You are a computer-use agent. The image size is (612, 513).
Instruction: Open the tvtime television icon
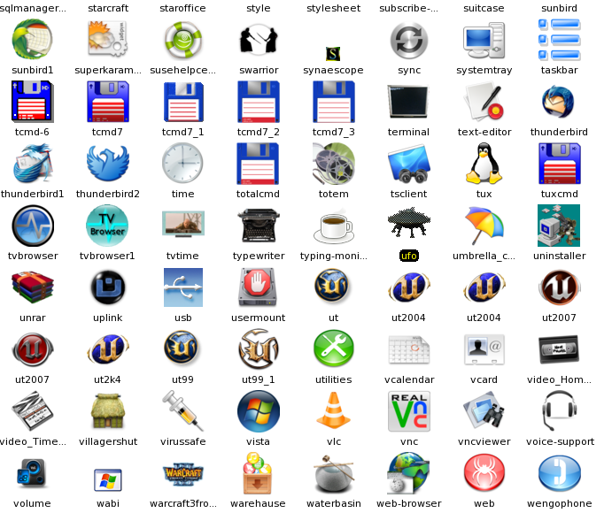pyautogui.click(x=183, y=224)
